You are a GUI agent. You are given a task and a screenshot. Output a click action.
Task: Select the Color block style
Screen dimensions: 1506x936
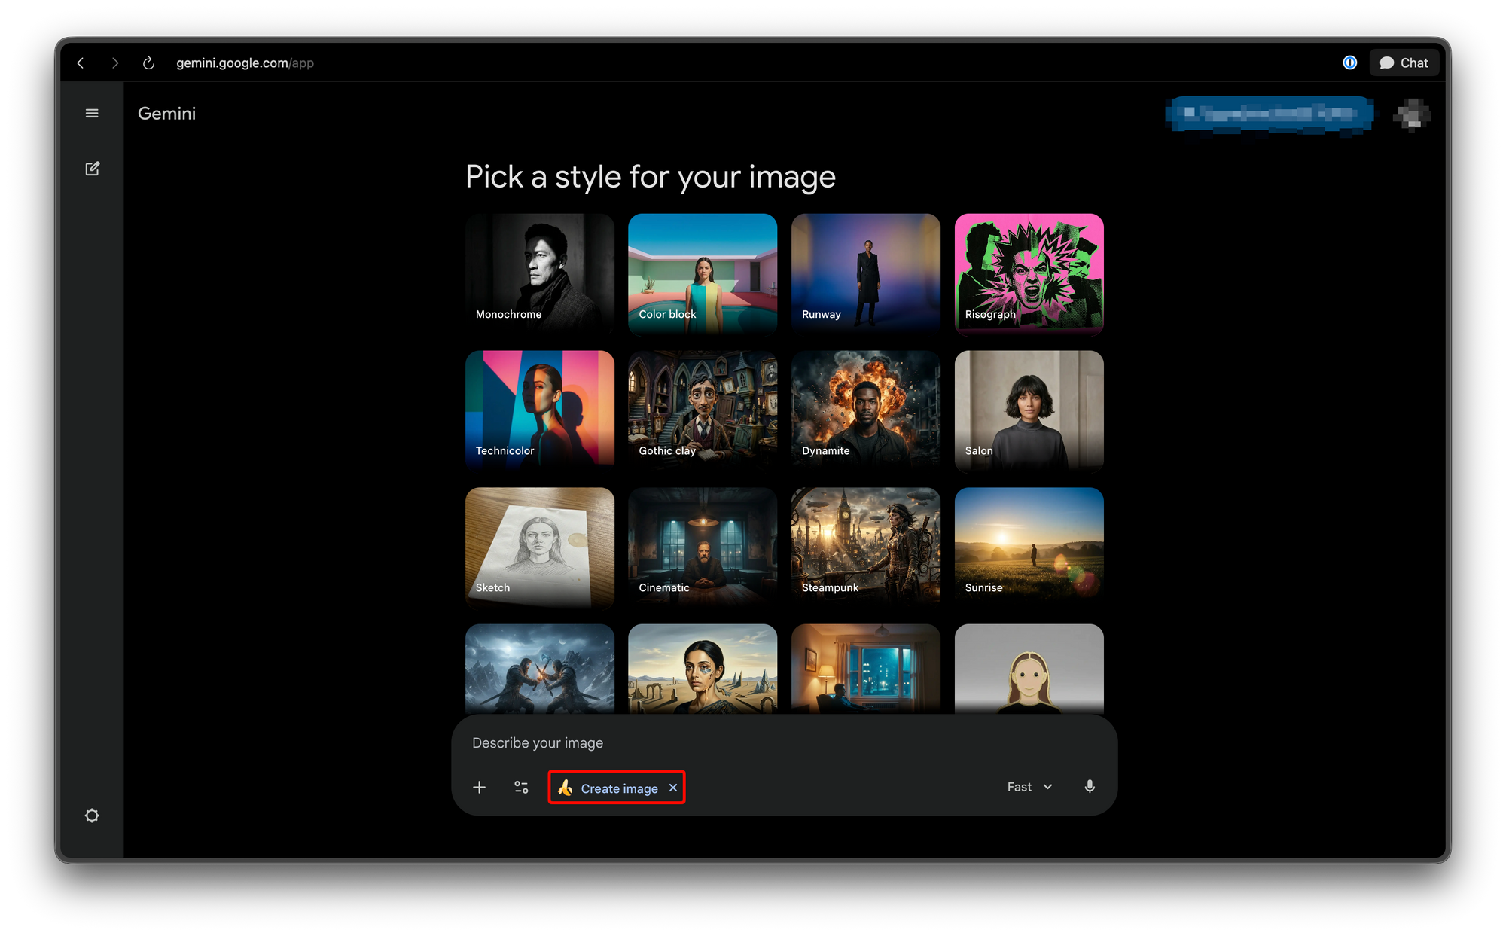(x=703, y=274)
